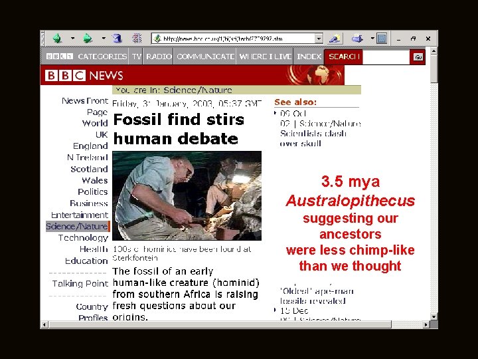Viewport: 478px width, 359px height.
Task: Open the COMMUNICATE menu item
Action: tap(205, 57)
